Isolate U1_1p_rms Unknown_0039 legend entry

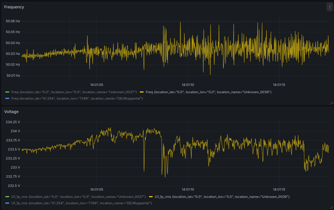222,197
